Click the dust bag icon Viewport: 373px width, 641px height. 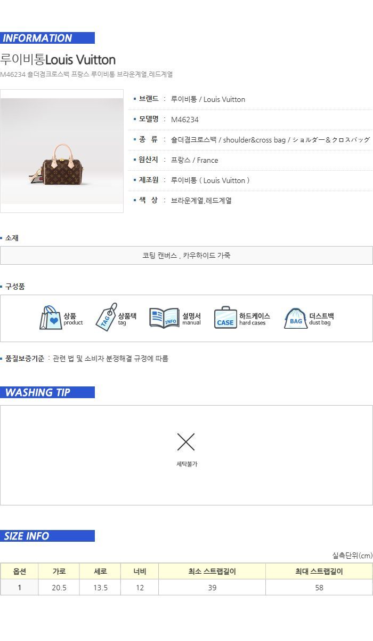(x=295, y=319)
